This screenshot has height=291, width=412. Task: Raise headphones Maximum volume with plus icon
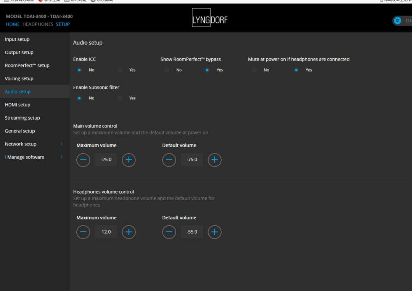click(129, 232)
